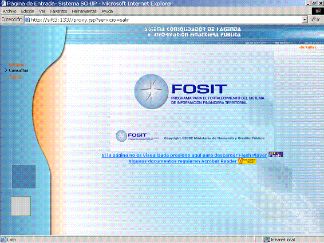Click the Intranet local status text
Image resolution: width=324 pixels, height=243 pixels.
pos(283,240)
